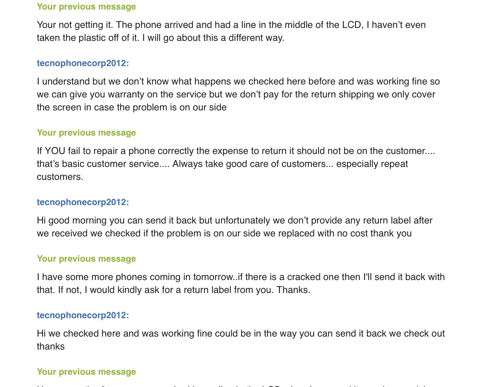The image size is (491, 387).
Task: Click the "Hi good morning you can send" reply
Action: point(235,227)
